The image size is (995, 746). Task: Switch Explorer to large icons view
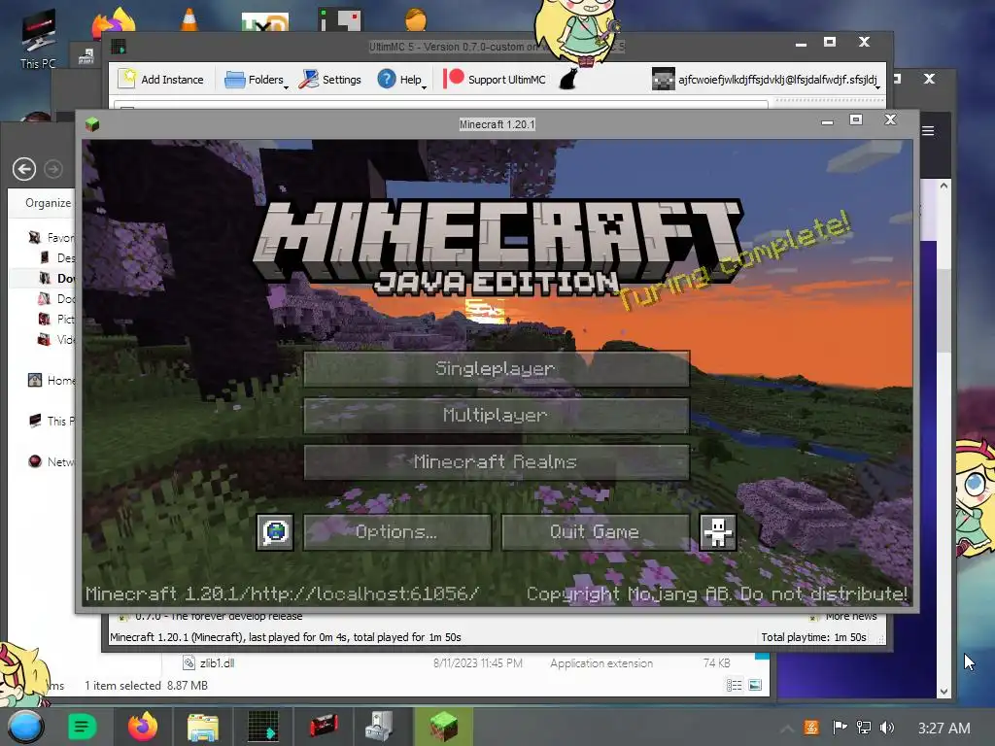tap(755, 685)
